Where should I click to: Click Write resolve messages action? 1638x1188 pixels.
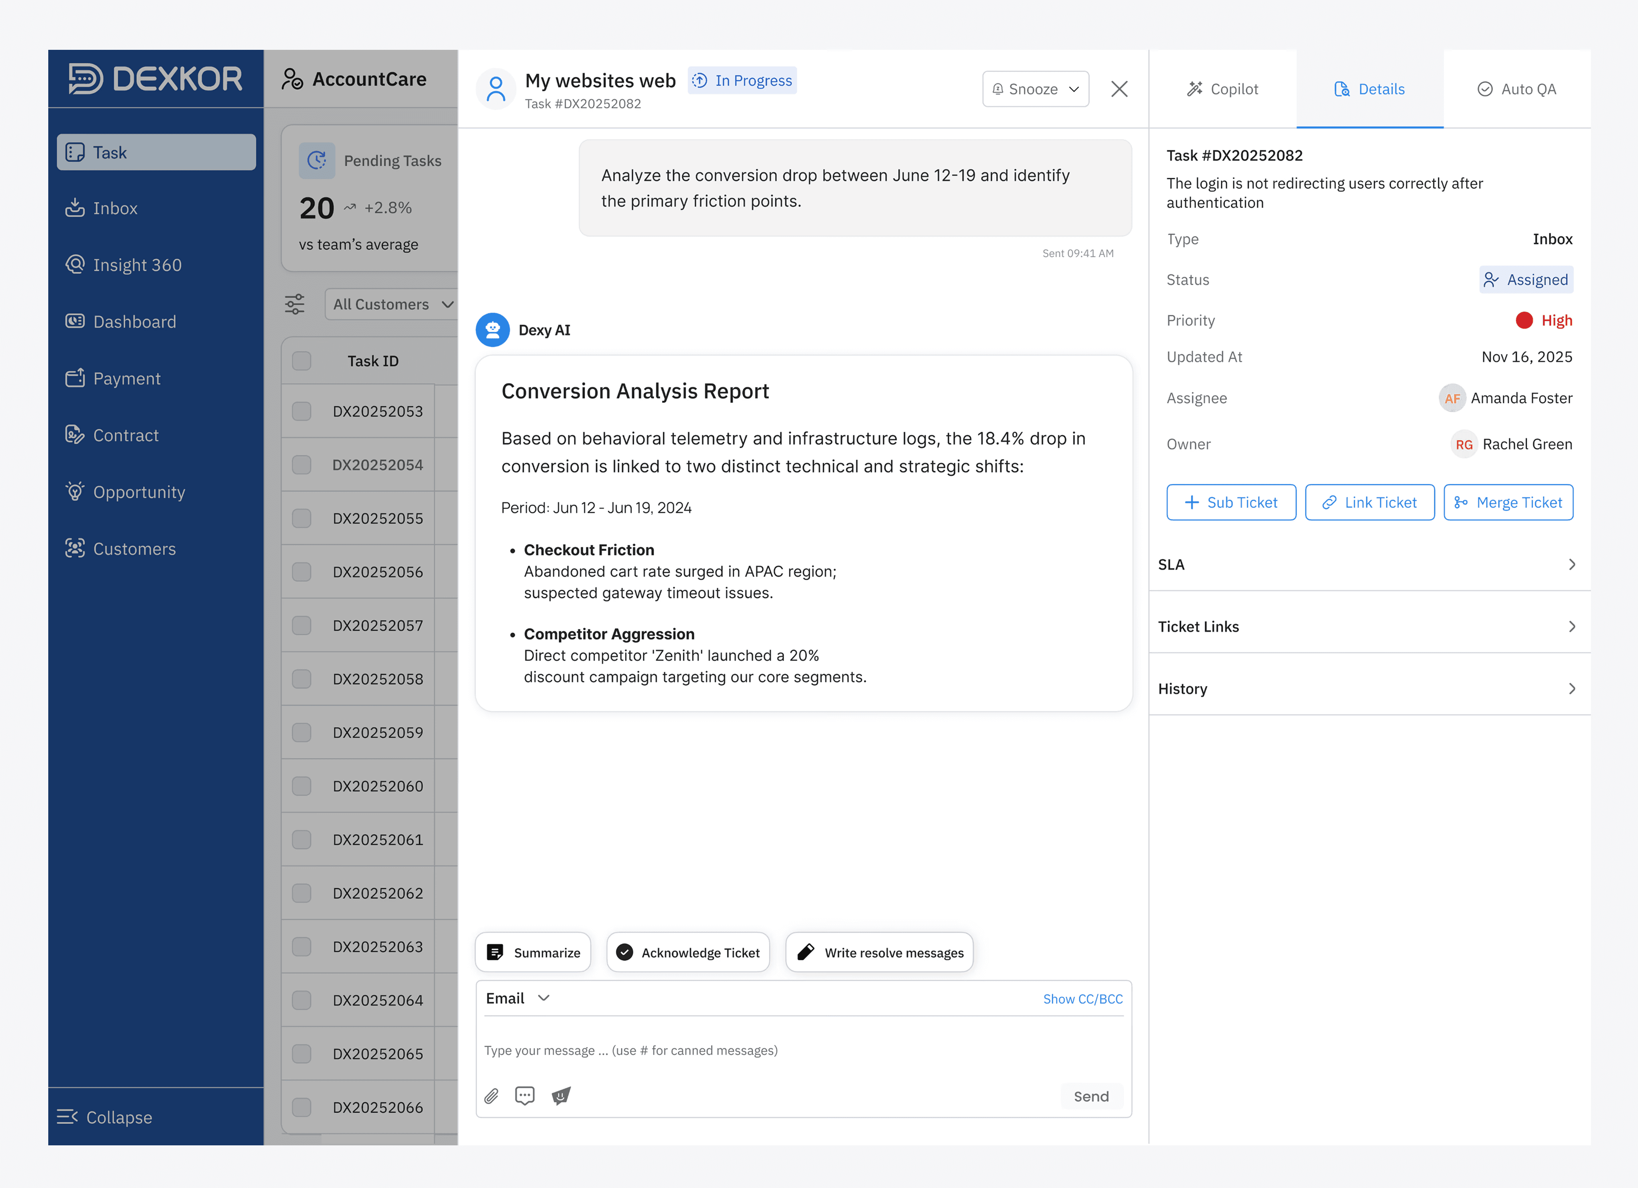[879, 953]
